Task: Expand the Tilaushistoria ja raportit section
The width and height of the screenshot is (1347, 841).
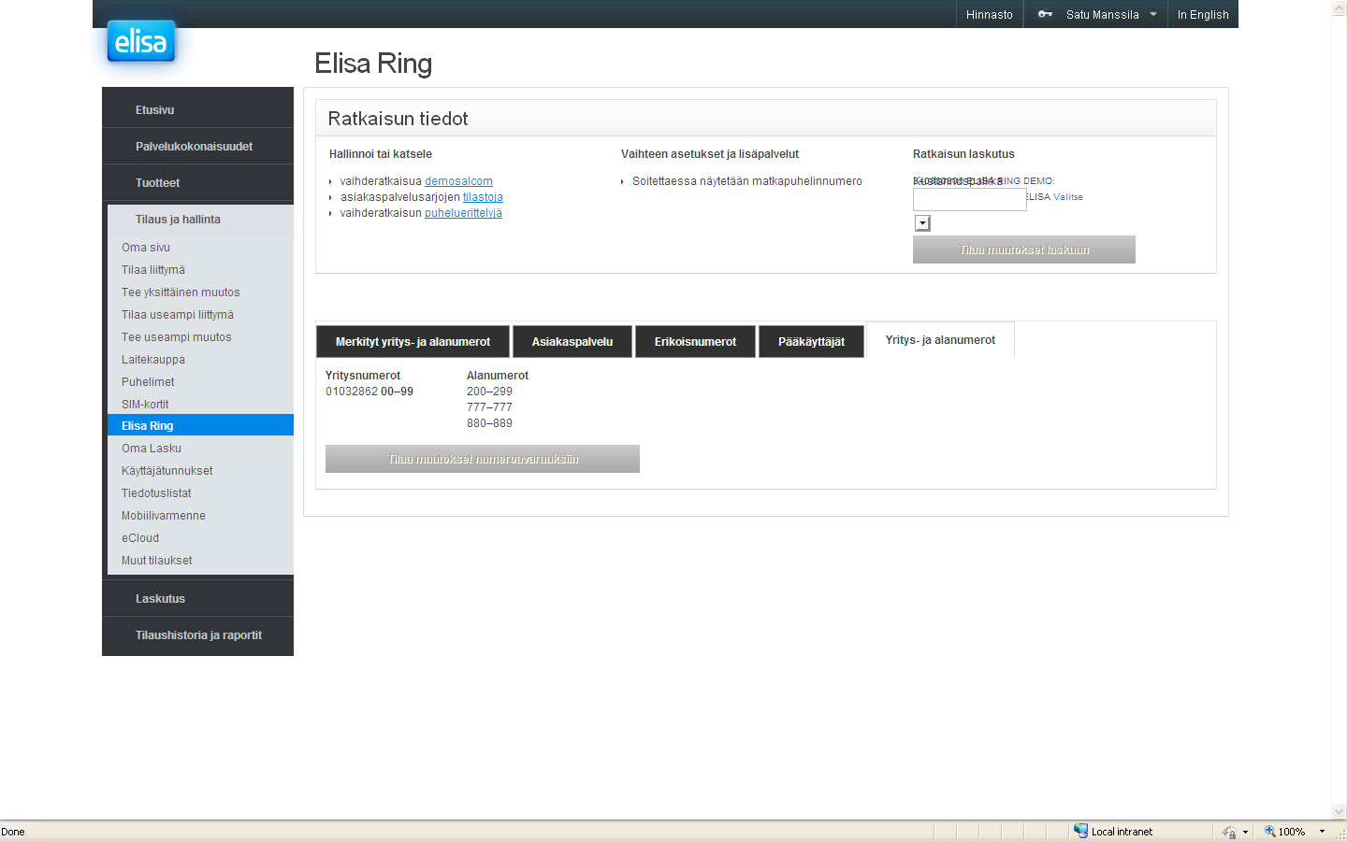Action: pos(197,635)
